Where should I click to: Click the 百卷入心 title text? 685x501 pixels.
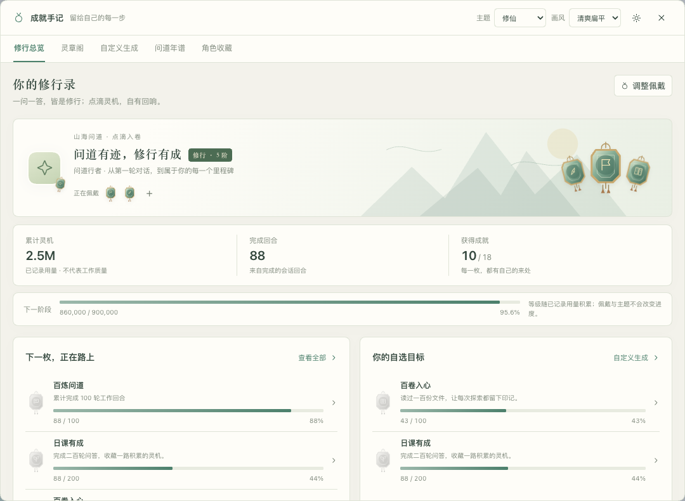tap(415, 385)
